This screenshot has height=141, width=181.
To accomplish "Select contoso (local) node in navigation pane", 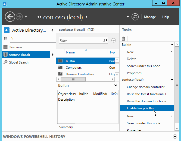I will click(x=26, y=55).
